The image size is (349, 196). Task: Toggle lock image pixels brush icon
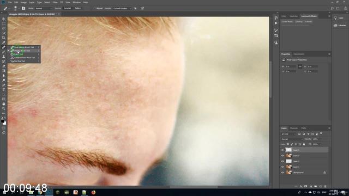point(292,144)
